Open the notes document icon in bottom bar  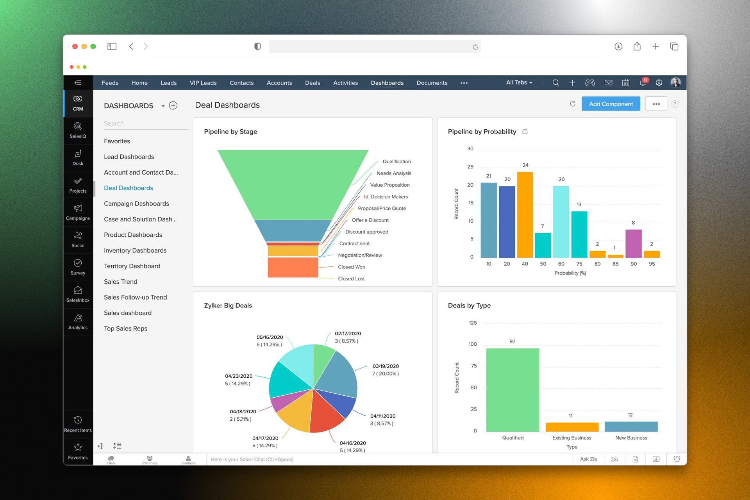(635, 459)
